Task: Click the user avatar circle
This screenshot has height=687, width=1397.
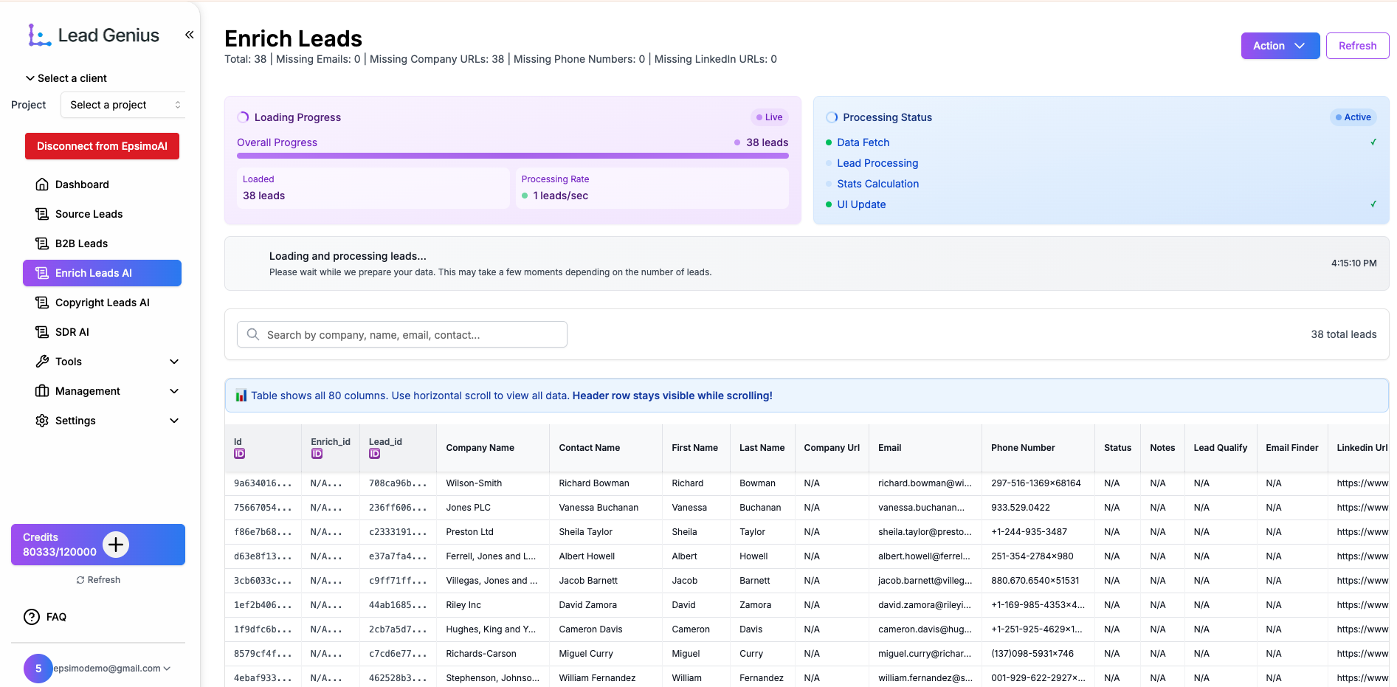Action: (38, 669)
